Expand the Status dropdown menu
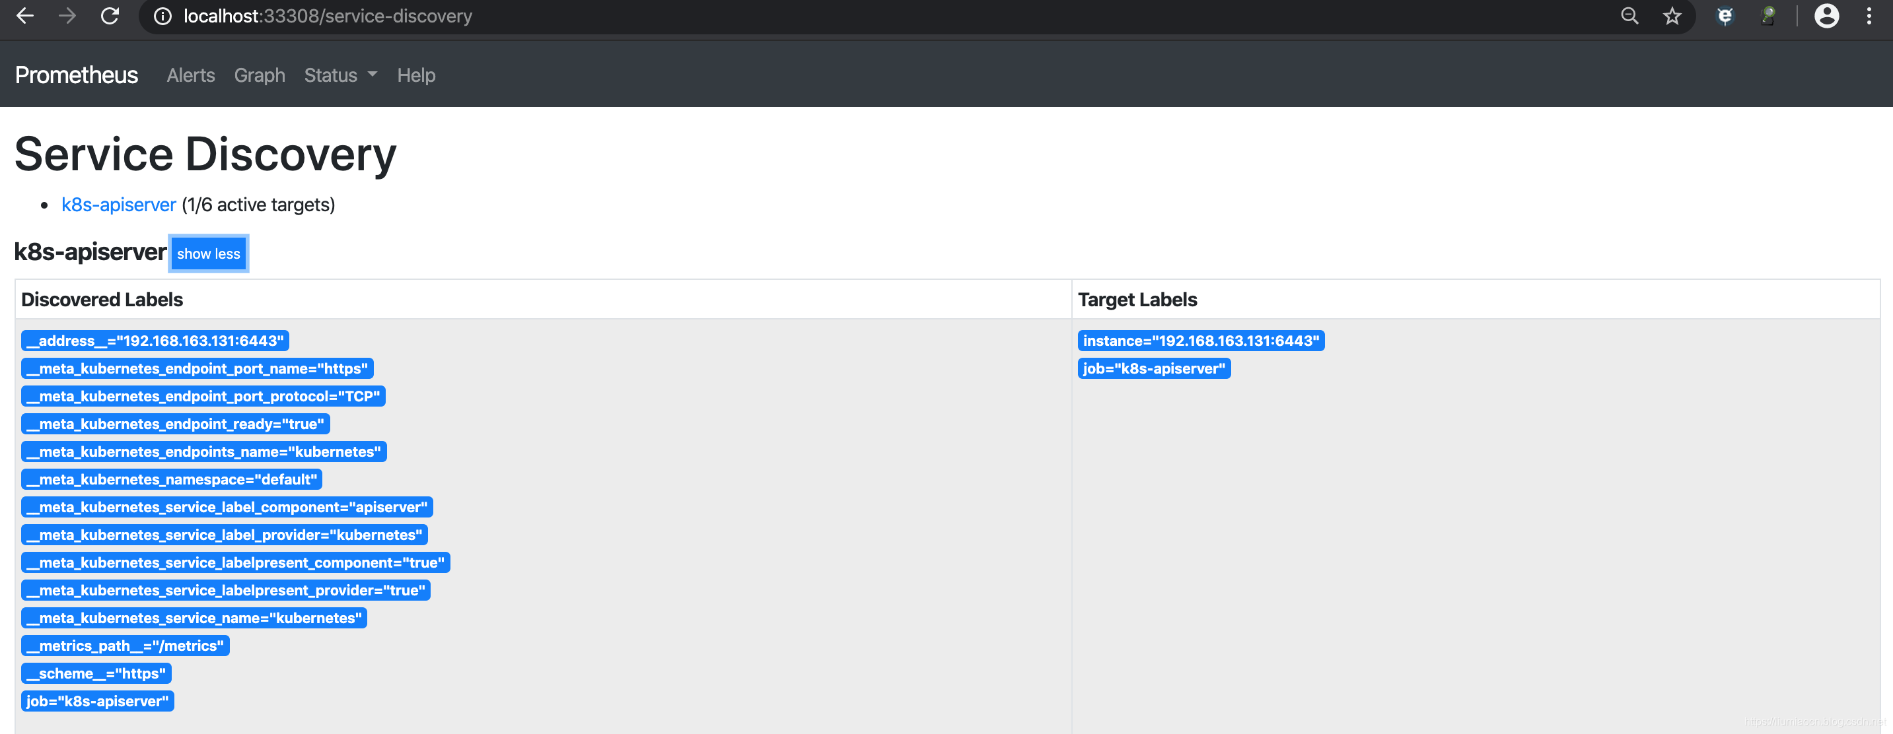1893x734 pixels. (340, 75)
